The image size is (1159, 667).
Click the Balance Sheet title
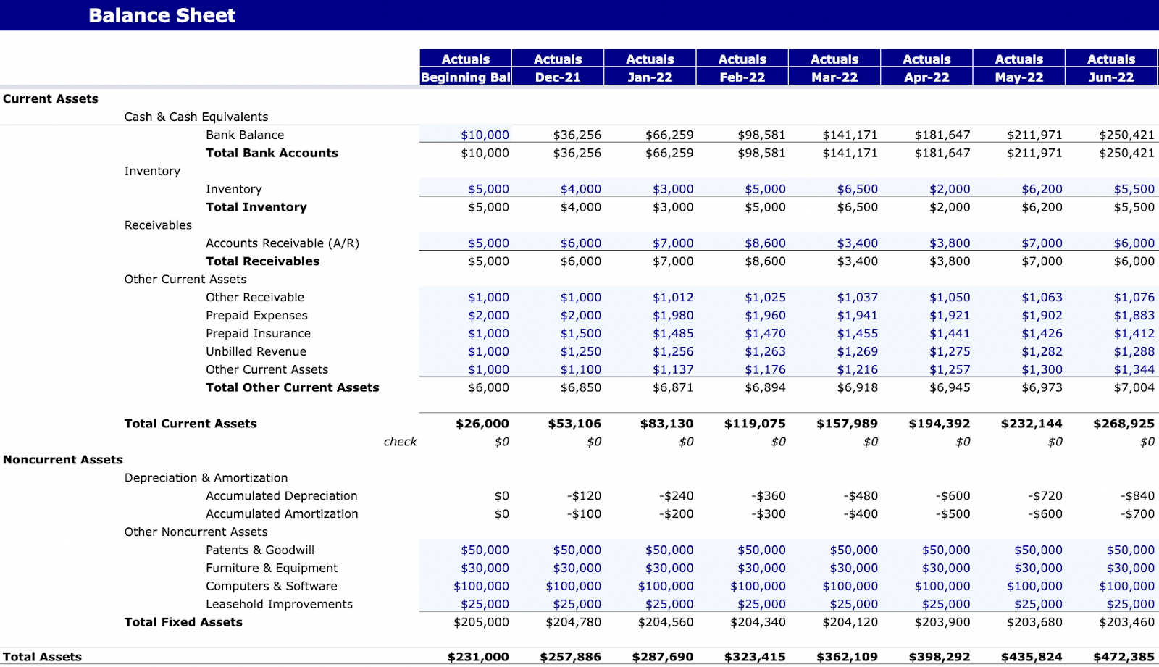pyautogui.click(x=160, y=14)
